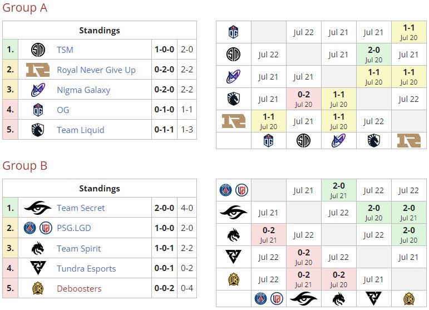Click the PSG.LGD logos in Group B standings

tap(38, 228)
